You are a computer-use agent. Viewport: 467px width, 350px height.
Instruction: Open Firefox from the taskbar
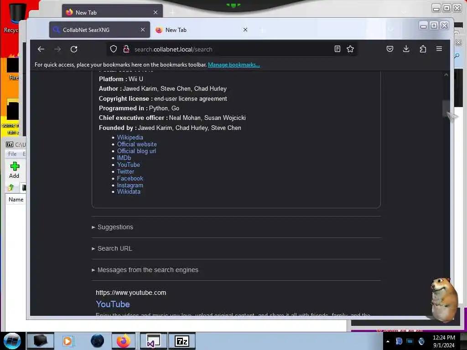click(x=124, y=341)
